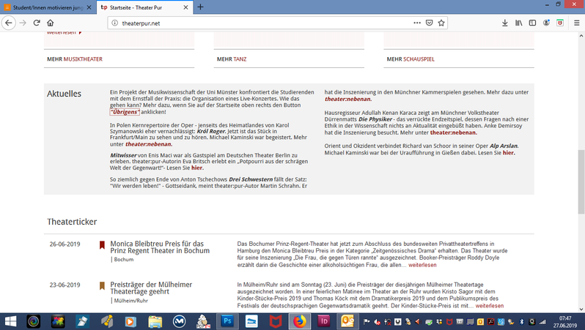Screen dimensions: 585x330
Task: Launch Photoshop from the taskbar
Action: [x=227, y=321]
